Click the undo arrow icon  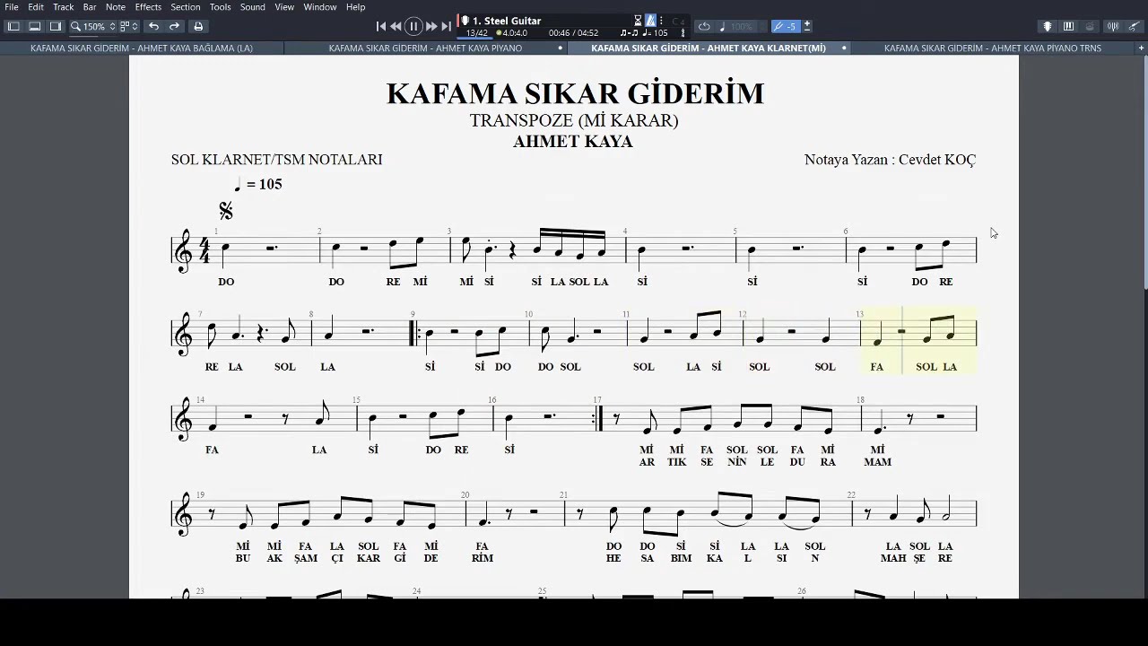(153, 27)
